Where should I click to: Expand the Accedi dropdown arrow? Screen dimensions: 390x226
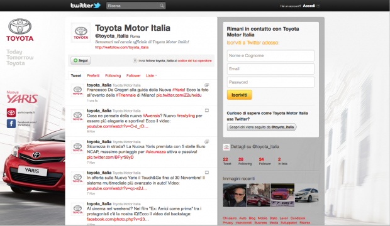318,6
